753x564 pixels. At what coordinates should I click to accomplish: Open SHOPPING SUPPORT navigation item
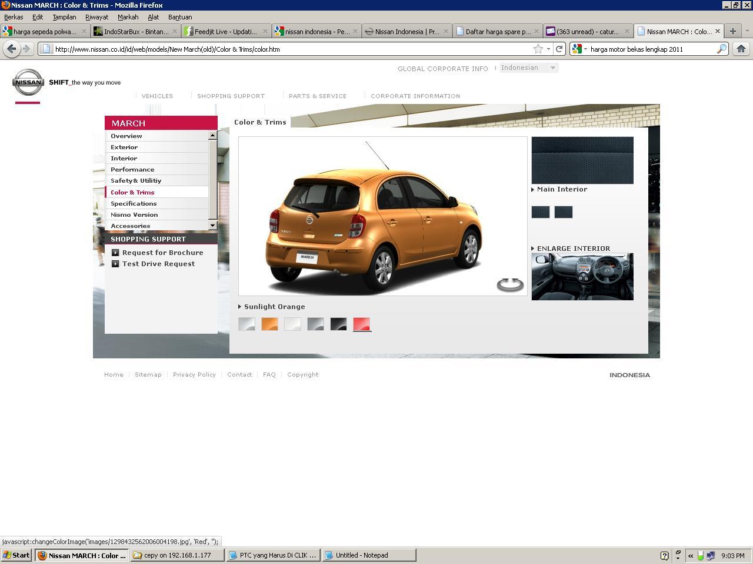pos(231,96)
